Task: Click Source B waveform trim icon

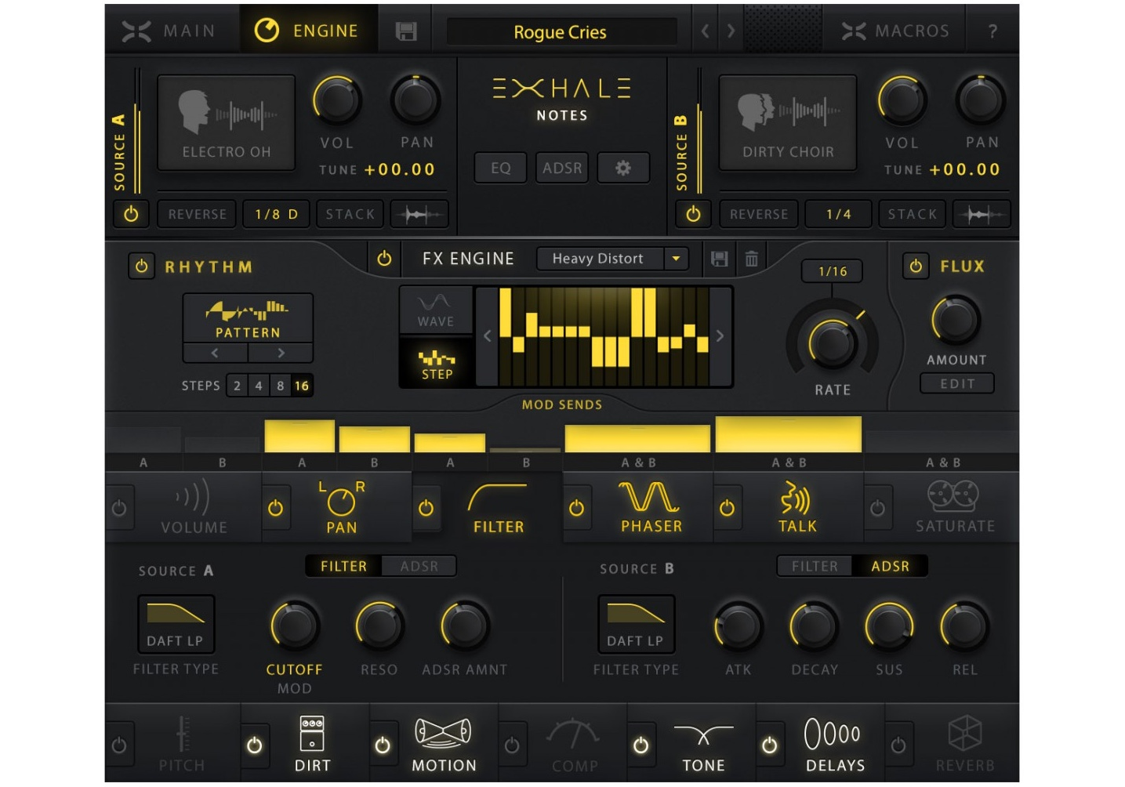Action: [x=982, y=214]
